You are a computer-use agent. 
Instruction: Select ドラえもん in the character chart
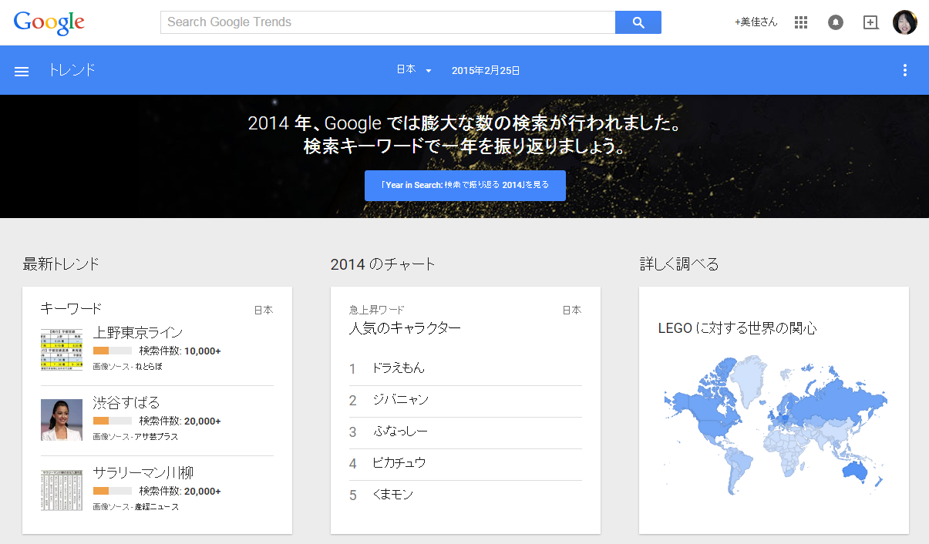point(398,368)
